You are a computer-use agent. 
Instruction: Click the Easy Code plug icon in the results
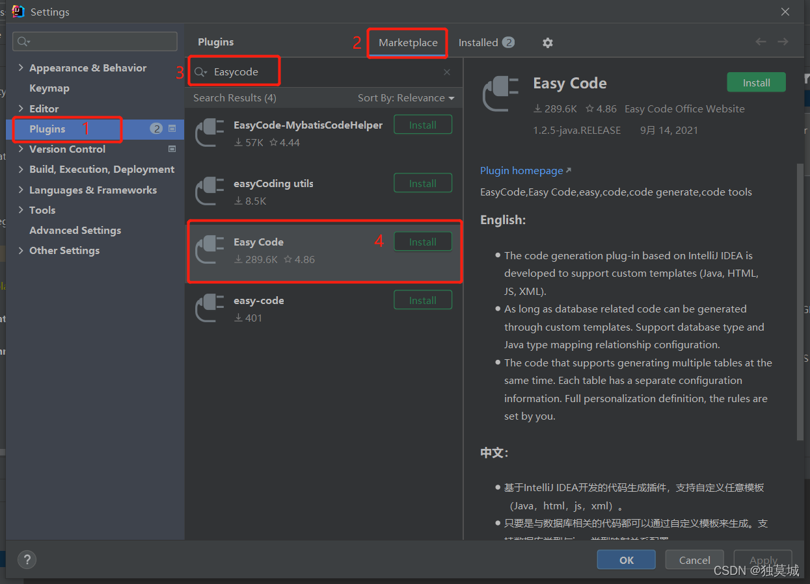coord(209,250)
